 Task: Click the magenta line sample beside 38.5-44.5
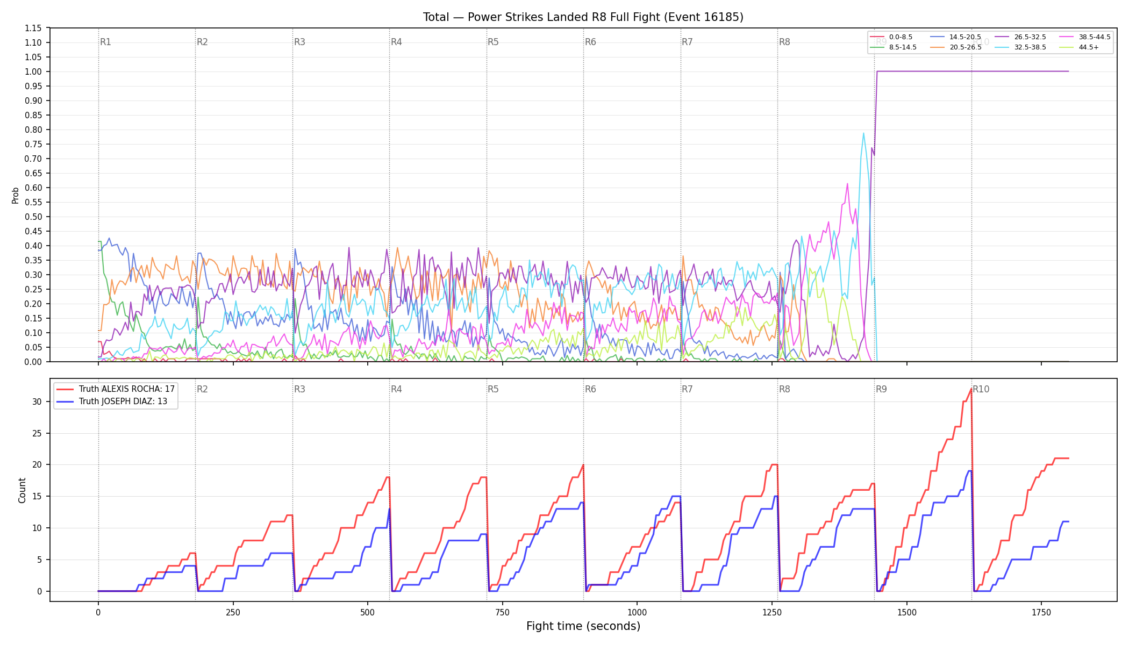click(x=1066, y=37)
